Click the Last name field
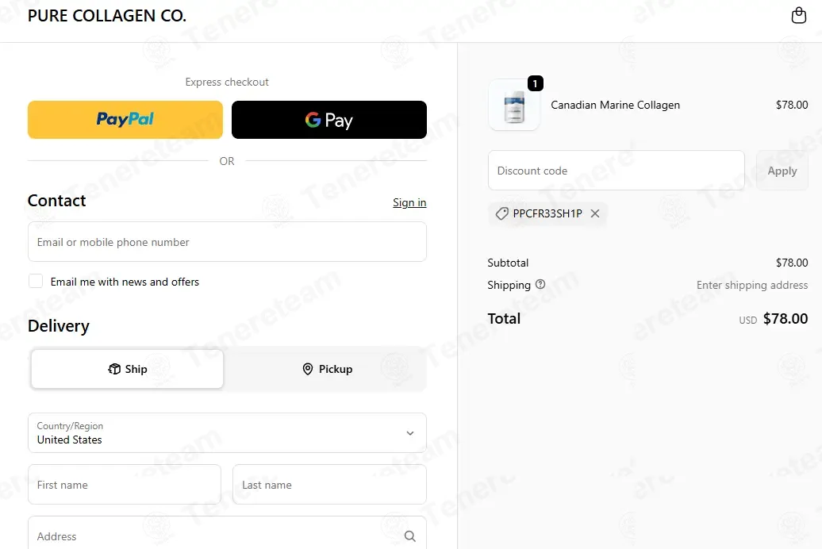This screenshot has width=822, height=549. pos(329,485)
